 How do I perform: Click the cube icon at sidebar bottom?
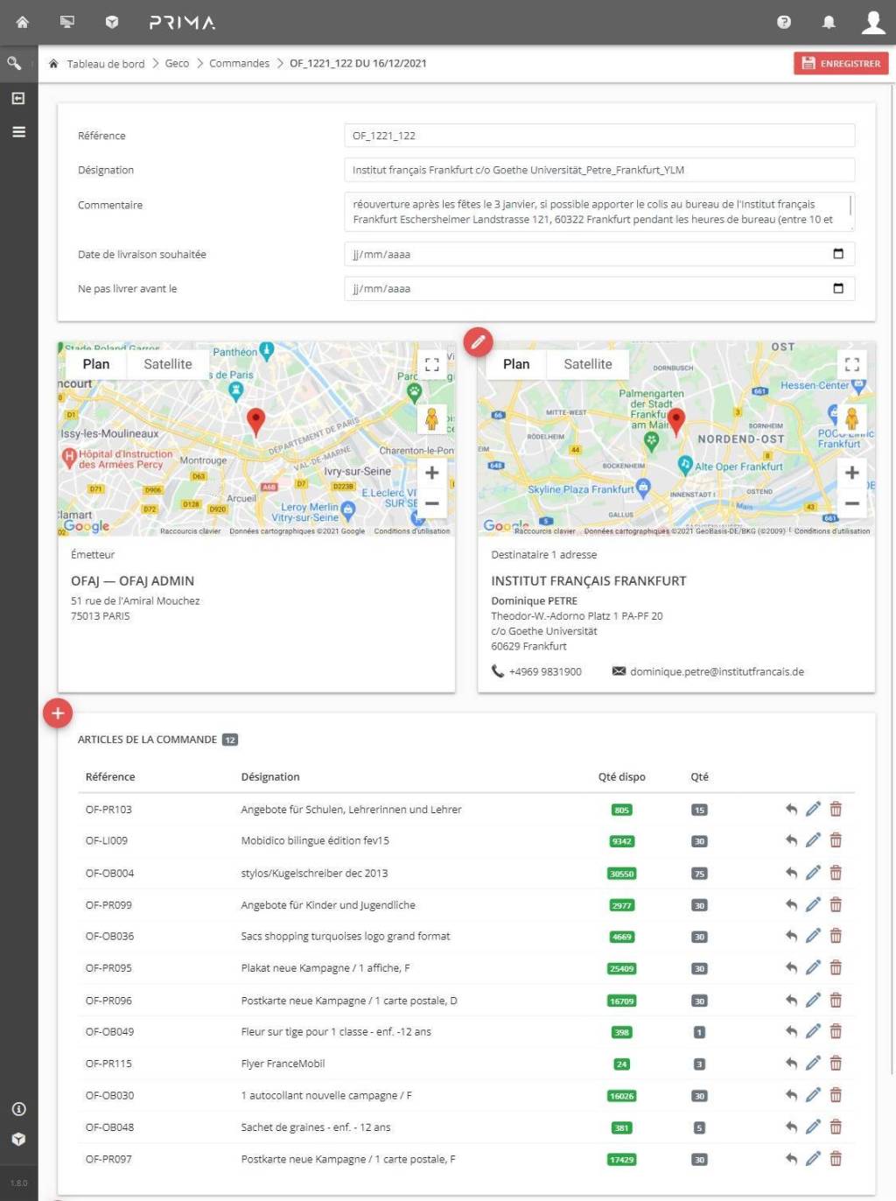coord(18,1140)
